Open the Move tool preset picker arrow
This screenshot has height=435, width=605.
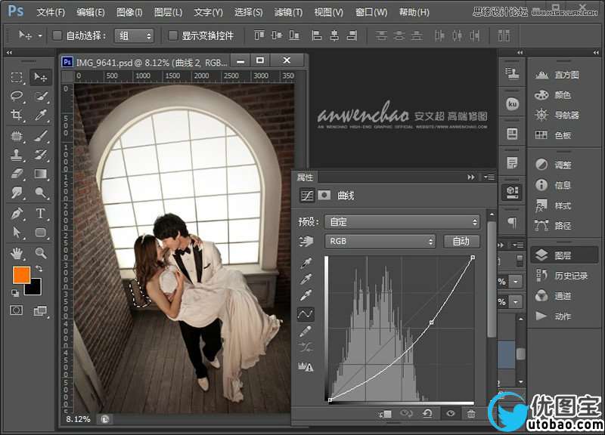point(40,35)
